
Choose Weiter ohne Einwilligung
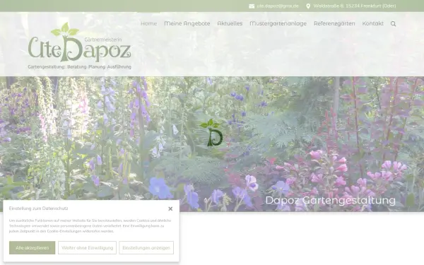coord(87,248)
